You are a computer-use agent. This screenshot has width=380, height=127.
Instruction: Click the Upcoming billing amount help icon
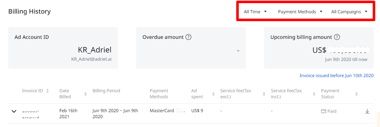coord(337,37)
